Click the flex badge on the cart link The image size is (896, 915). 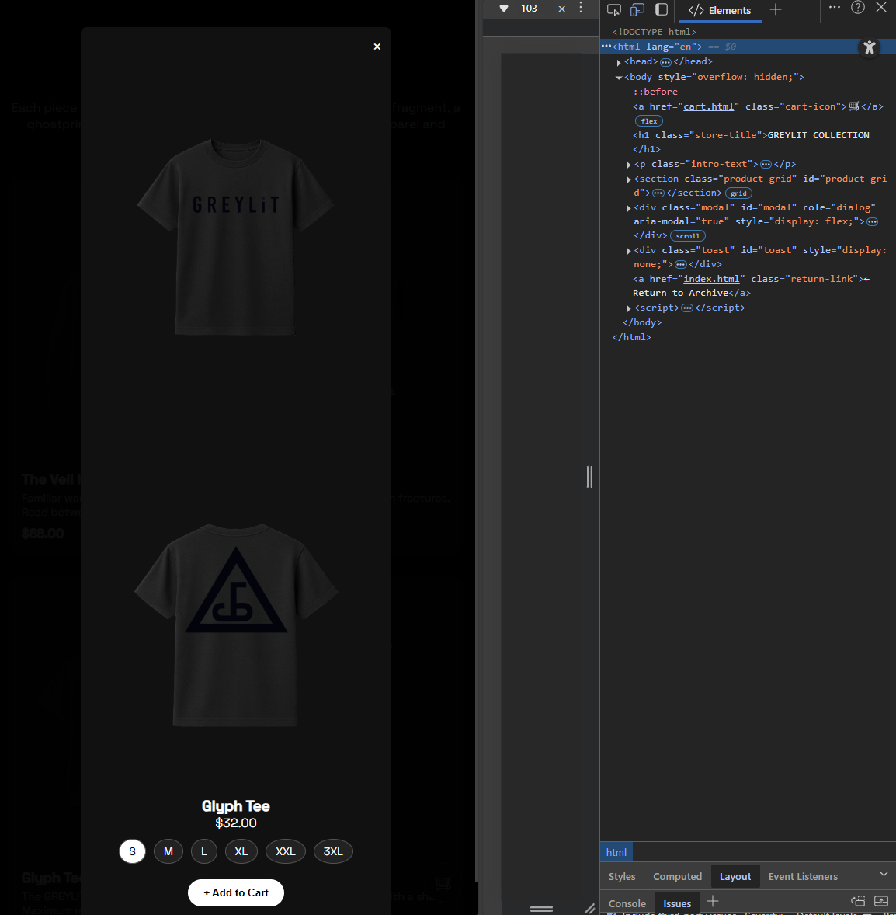(648, 120)
